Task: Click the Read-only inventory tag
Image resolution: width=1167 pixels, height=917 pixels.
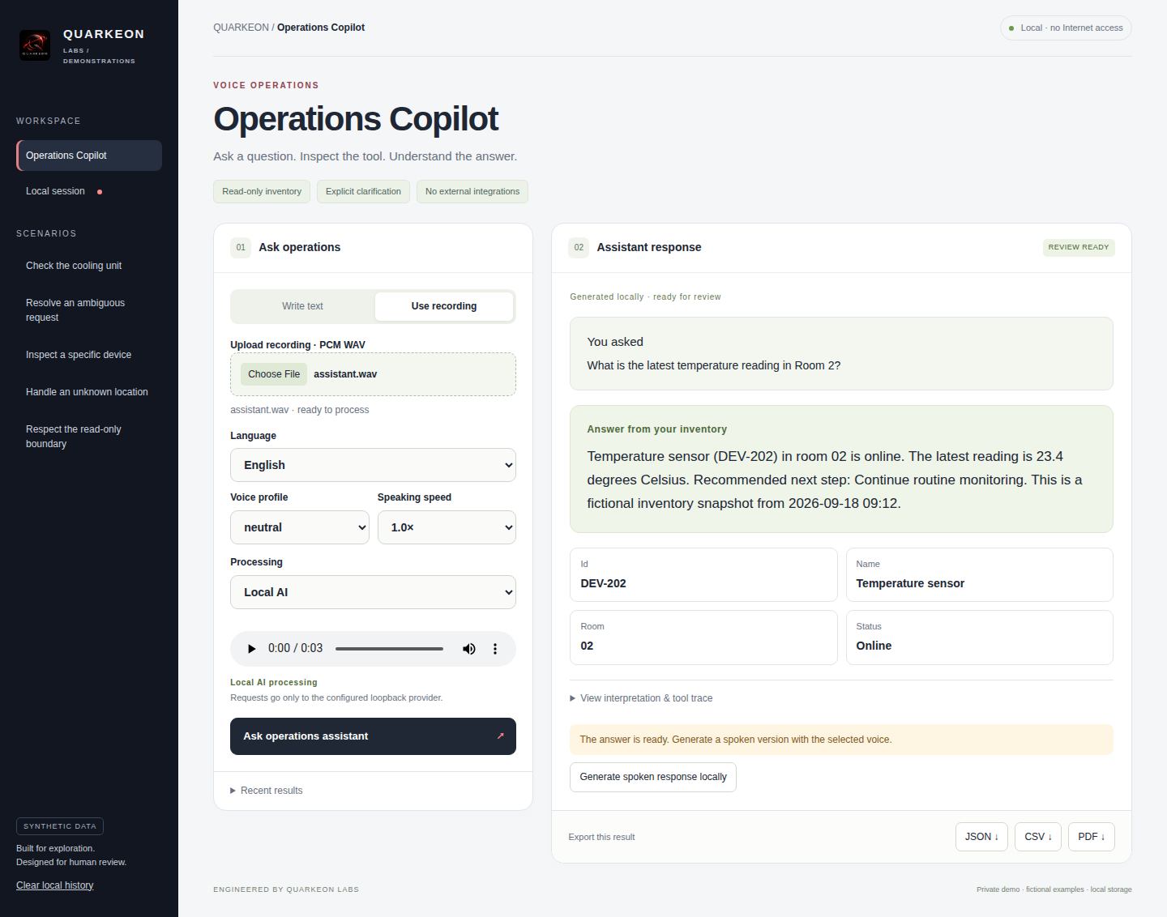Action: pyautogui.click(x=262, y=192)
